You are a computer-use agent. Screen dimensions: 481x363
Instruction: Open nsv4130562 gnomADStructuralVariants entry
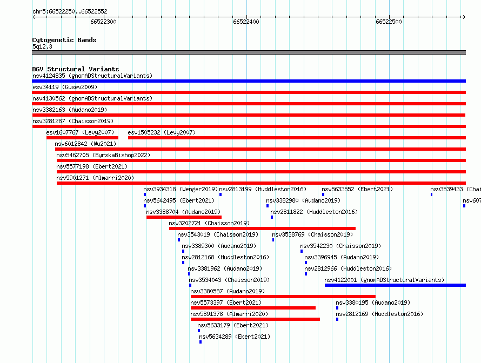pyautogui.click(x=92, y=98)
